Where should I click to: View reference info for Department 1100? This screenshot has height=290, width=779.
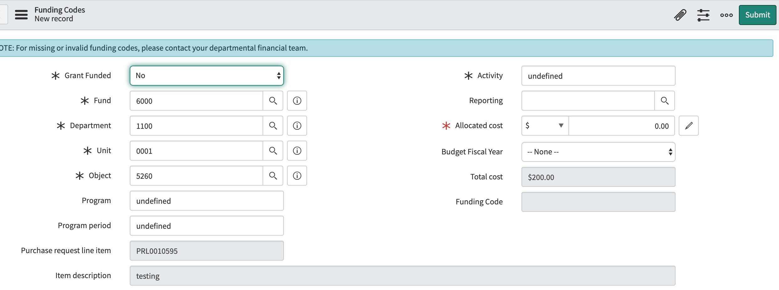pos(297,126)
